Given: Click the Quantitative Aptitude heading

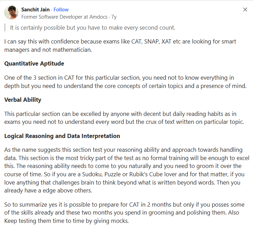Looking at the screenshot, I should point(34,63).
